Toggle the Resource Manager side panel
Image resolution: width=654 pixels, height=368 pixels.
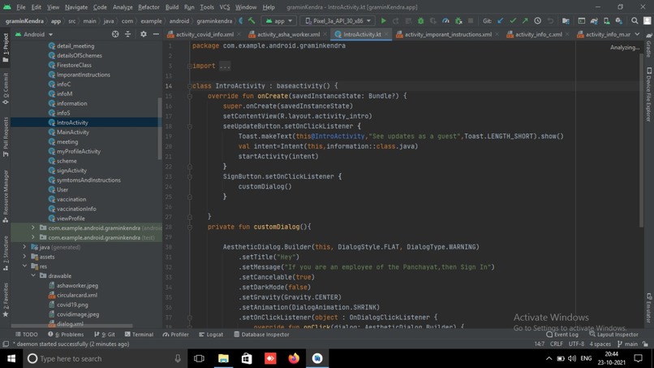pyautogui.click(x=6, y=197)
